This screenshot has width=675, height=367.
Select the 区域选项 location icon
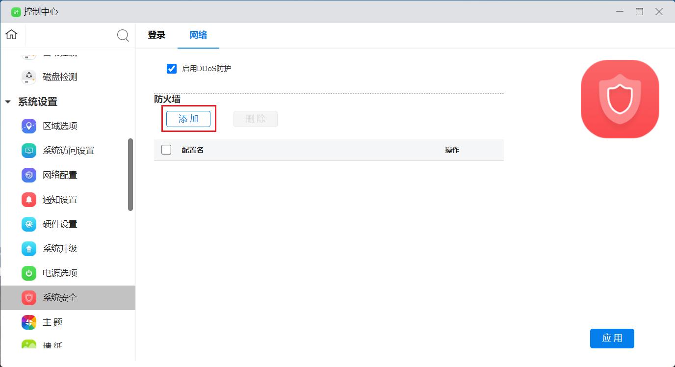tap(29, 126)
